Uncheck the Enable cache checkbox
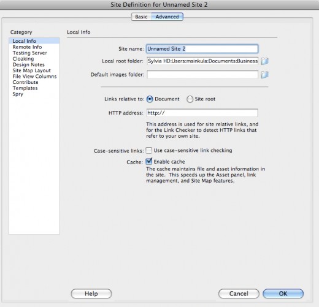 (x=149, y=162)
